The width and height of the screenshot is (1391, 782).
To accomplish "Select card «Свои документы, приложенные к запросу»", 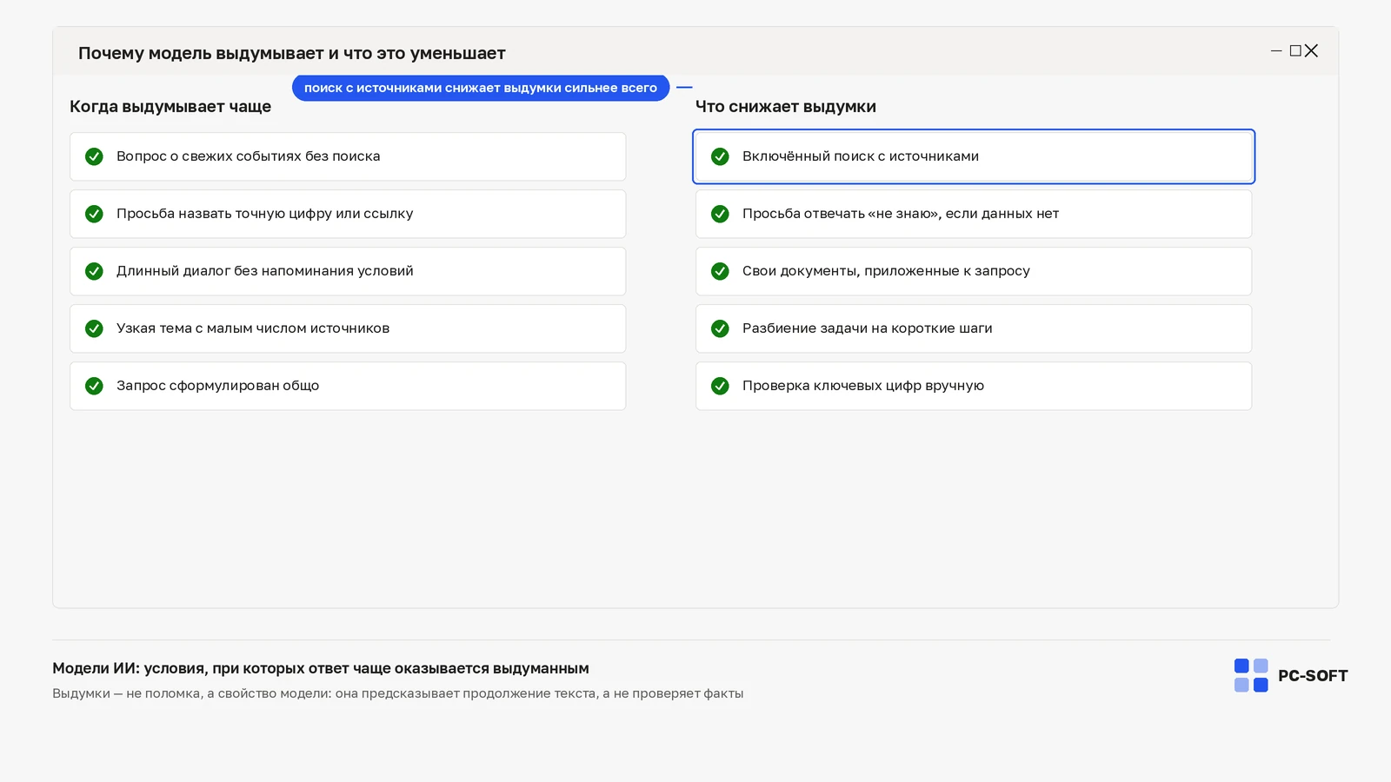I will click(x=974, y=271).
